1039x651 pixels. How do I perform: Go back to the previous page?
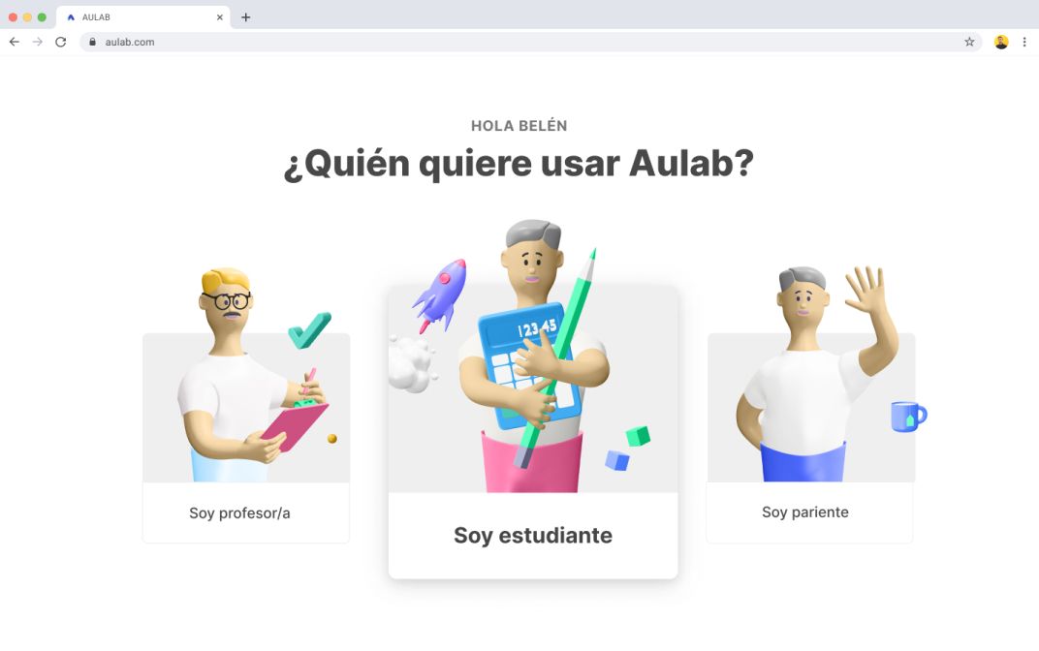(14, 42)
